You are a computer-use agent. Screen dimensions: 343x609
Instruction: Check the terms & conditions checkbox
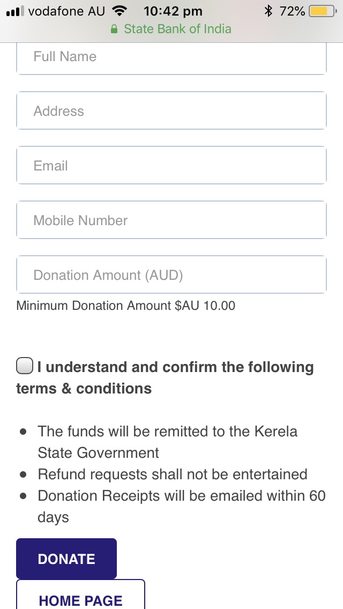click(x=24, y=366)
